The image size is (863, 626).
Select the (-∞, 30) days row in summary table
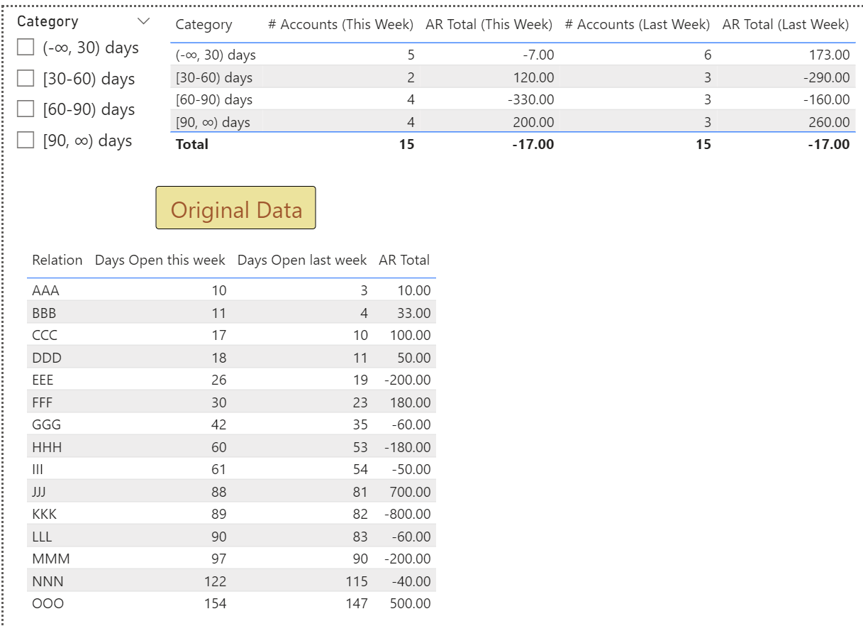[513, 55]
